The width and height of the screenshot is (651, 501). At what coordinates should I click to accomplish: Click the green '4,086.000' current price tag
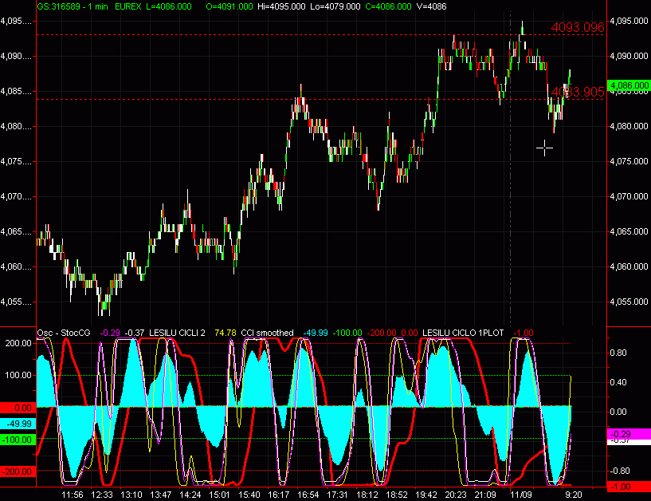(x=629, y=85)
